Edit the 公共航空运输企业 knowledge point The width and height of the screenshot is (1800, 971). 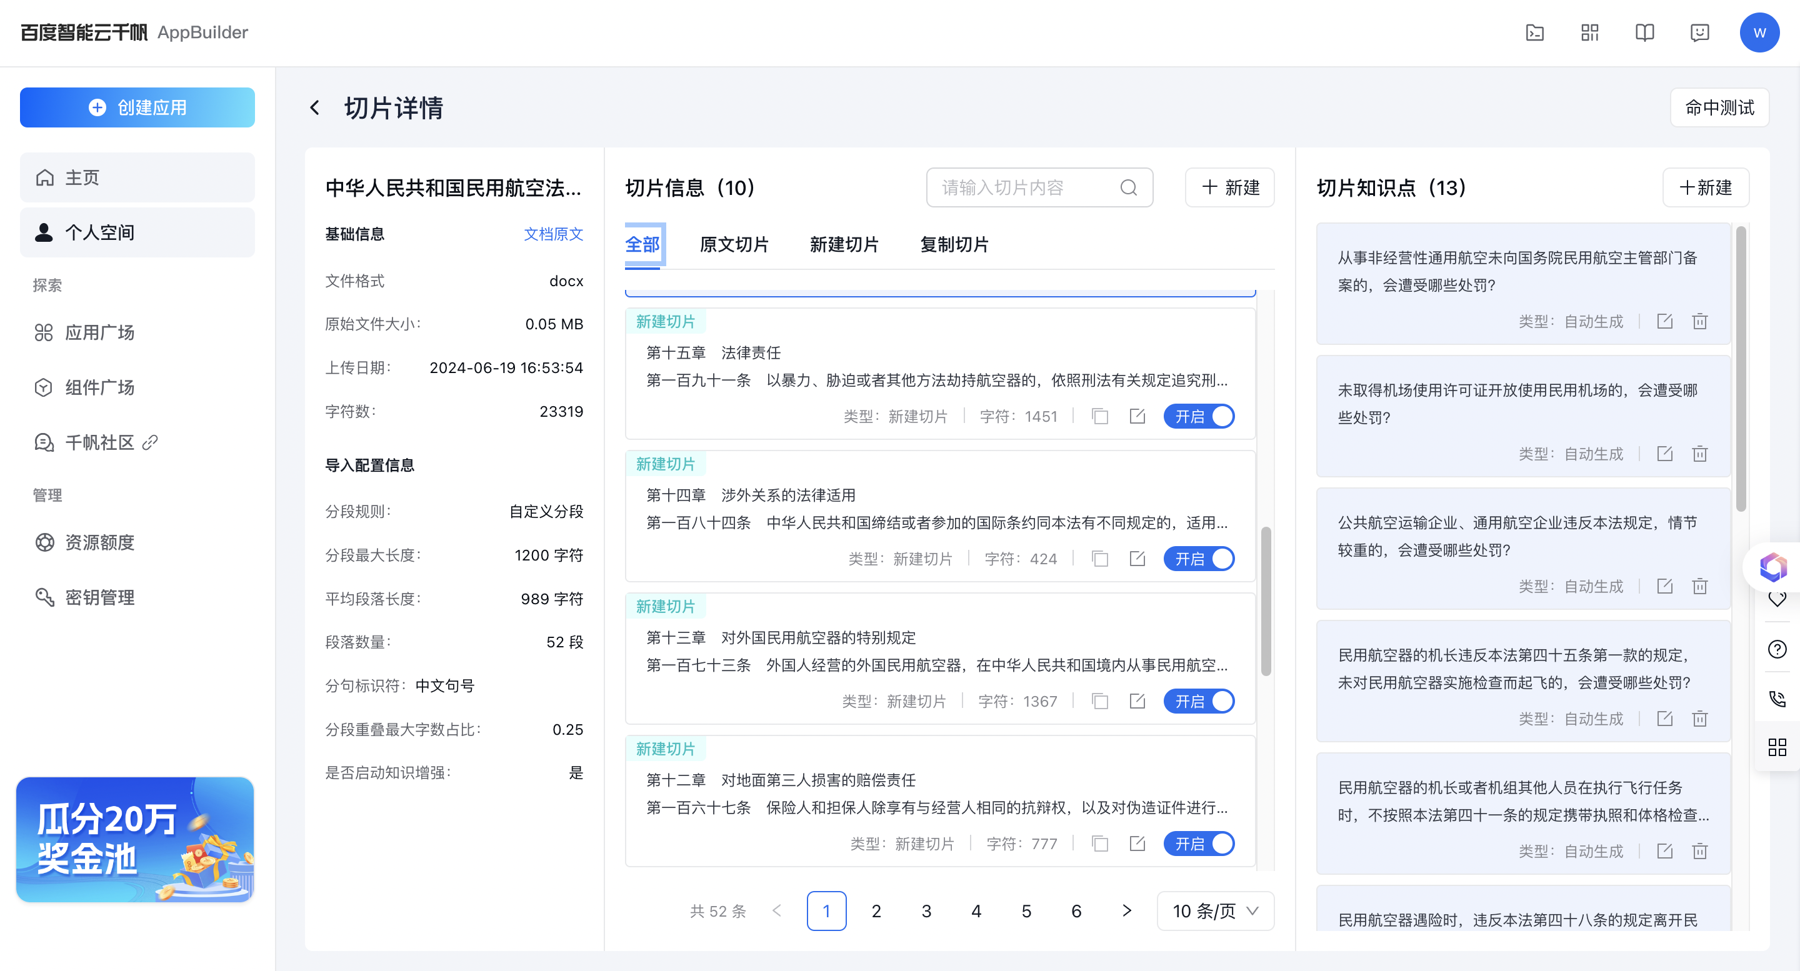click(x=1664, y=586)
